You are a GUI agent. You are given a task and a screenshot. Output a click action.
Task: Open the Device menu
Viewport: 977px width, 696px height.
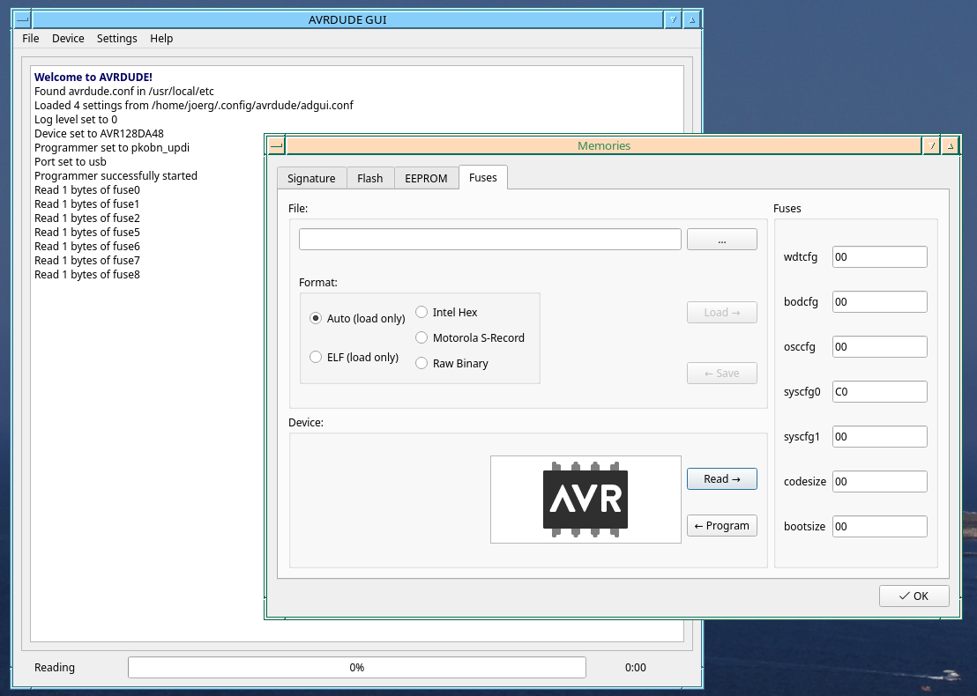pyautogui.click(x=68, y=39)
